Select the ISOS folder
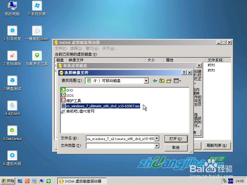The height and width of the screenshot is (185, 247). click(x=67, y=95)
